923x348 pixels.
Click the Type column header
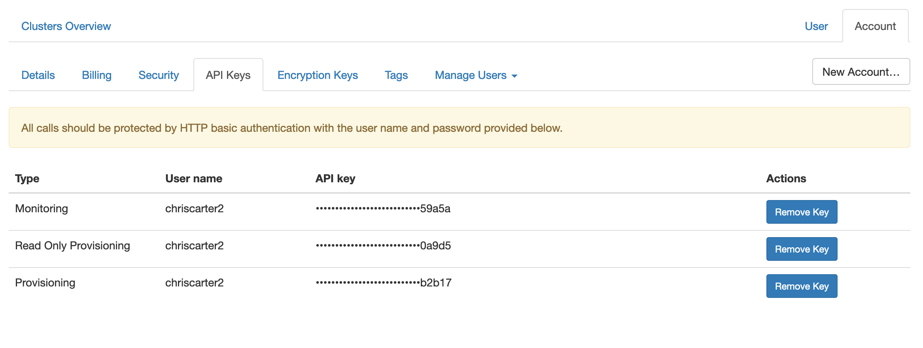[27, 178]
